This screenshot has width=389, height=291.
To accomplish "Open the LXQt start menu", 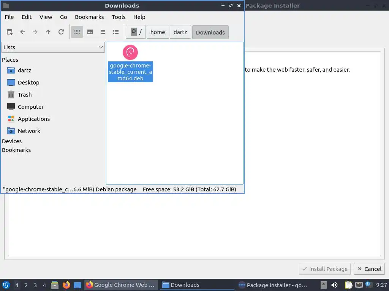I will coord(6,285).
